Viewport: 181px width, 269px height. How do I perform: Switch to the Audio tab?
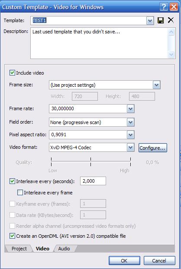[x=64, y=249]
